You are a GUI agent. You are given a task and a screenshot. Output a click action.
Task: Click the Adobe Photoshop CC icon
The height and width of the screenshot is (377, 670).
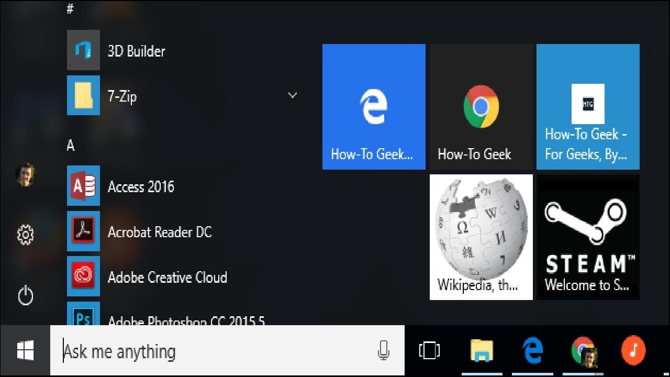pos(83,314)
